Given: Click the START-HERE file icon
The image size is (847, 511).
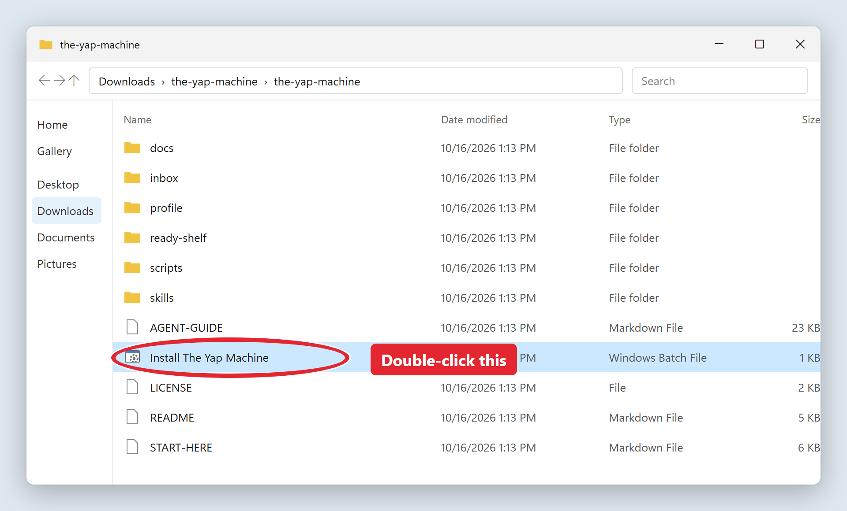Looking at the screenshot, I should pyautogui.click(x=132, y=447).
